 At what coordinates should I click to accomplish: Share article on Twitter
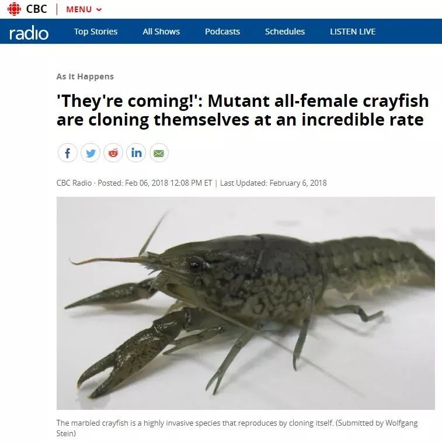(x=91, y=153)
